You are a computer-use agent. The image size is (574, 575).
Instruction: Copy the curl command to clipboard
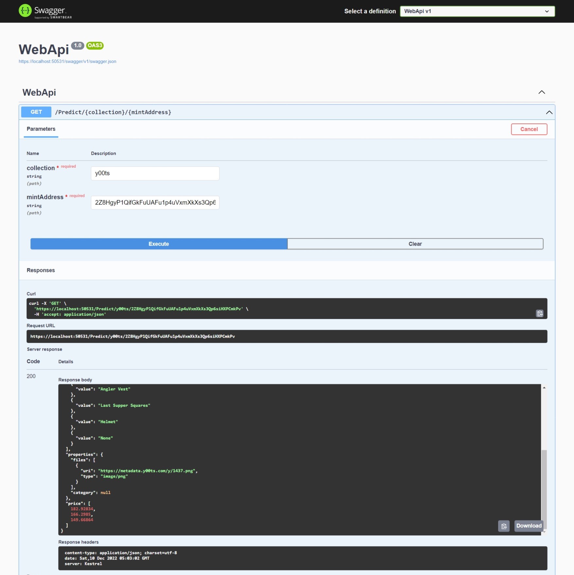[540, 313]
